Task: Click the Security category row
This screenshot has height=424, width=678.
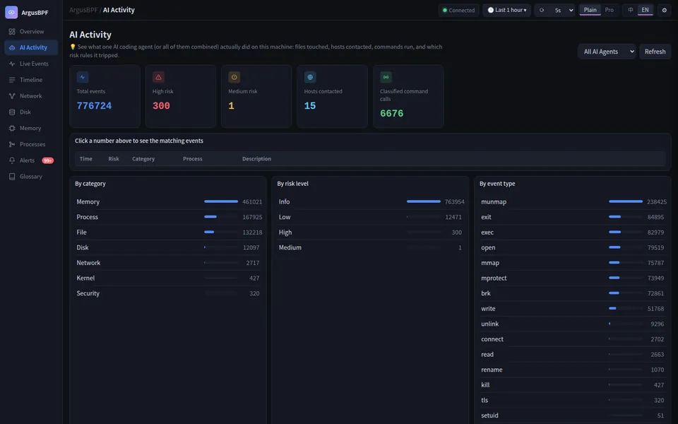Action: click(169, 293)
